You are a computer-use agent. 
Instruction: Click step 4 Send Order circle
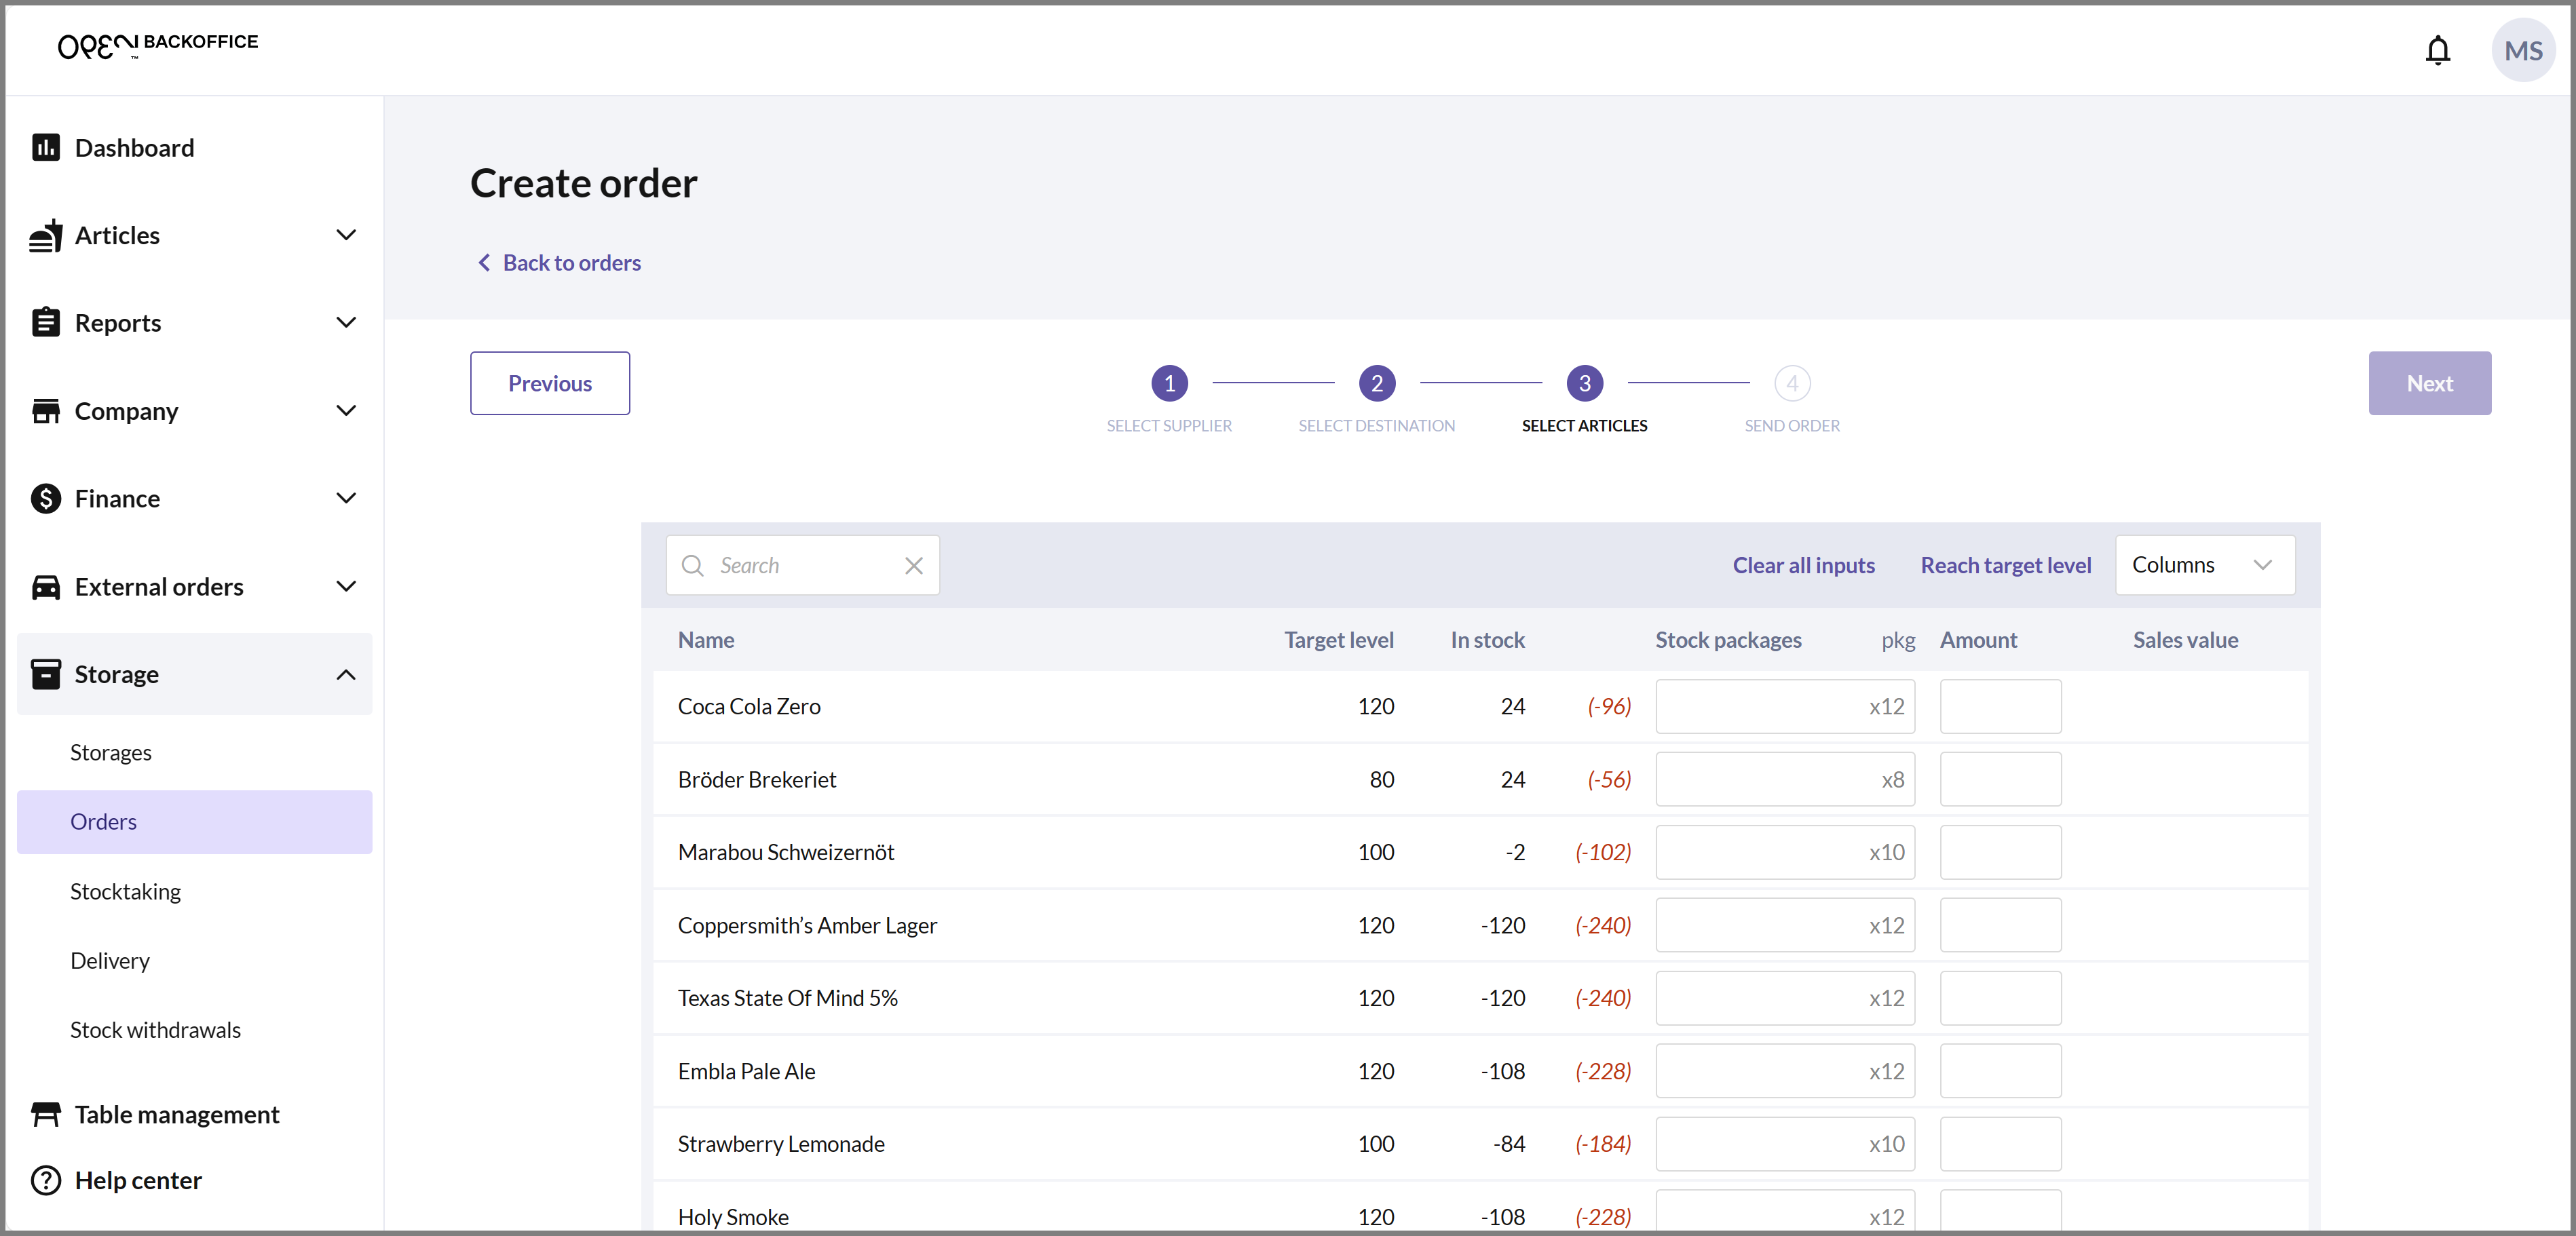(x=1792, y=383)
